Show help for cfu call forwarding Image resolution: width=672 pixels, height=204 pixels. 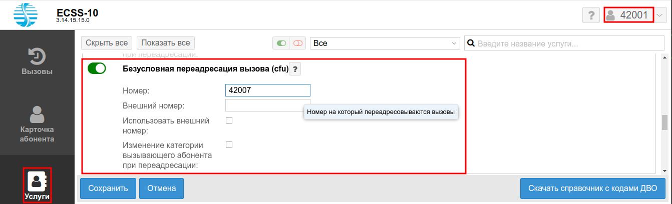pos(295,69)
